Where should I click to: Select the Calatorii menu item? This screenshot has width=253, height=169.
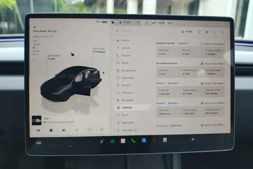pyautogui.click(x=132, y=107)
